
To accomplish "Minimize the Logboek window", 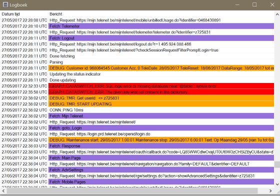I will [237, 4].
